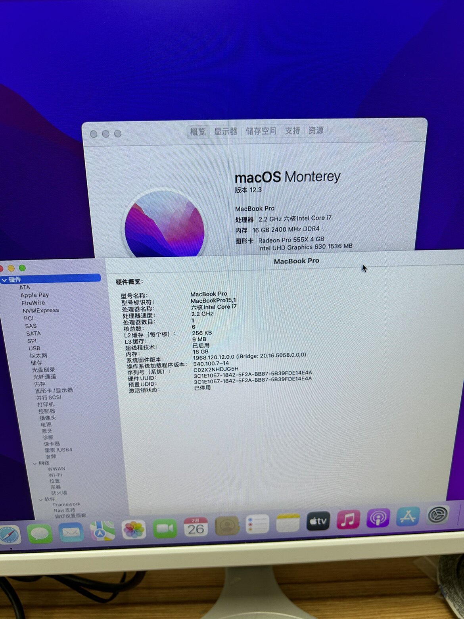
Task: Open Contacts app in the Dock
Action: pos(227,525)
